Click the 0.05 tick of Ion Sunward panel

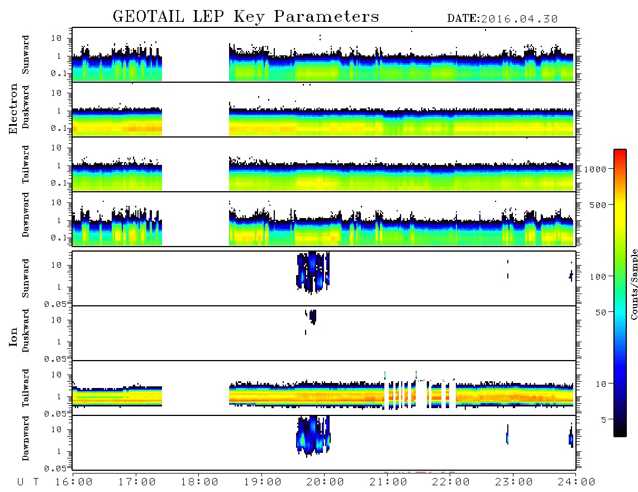(x=55, y=304)
